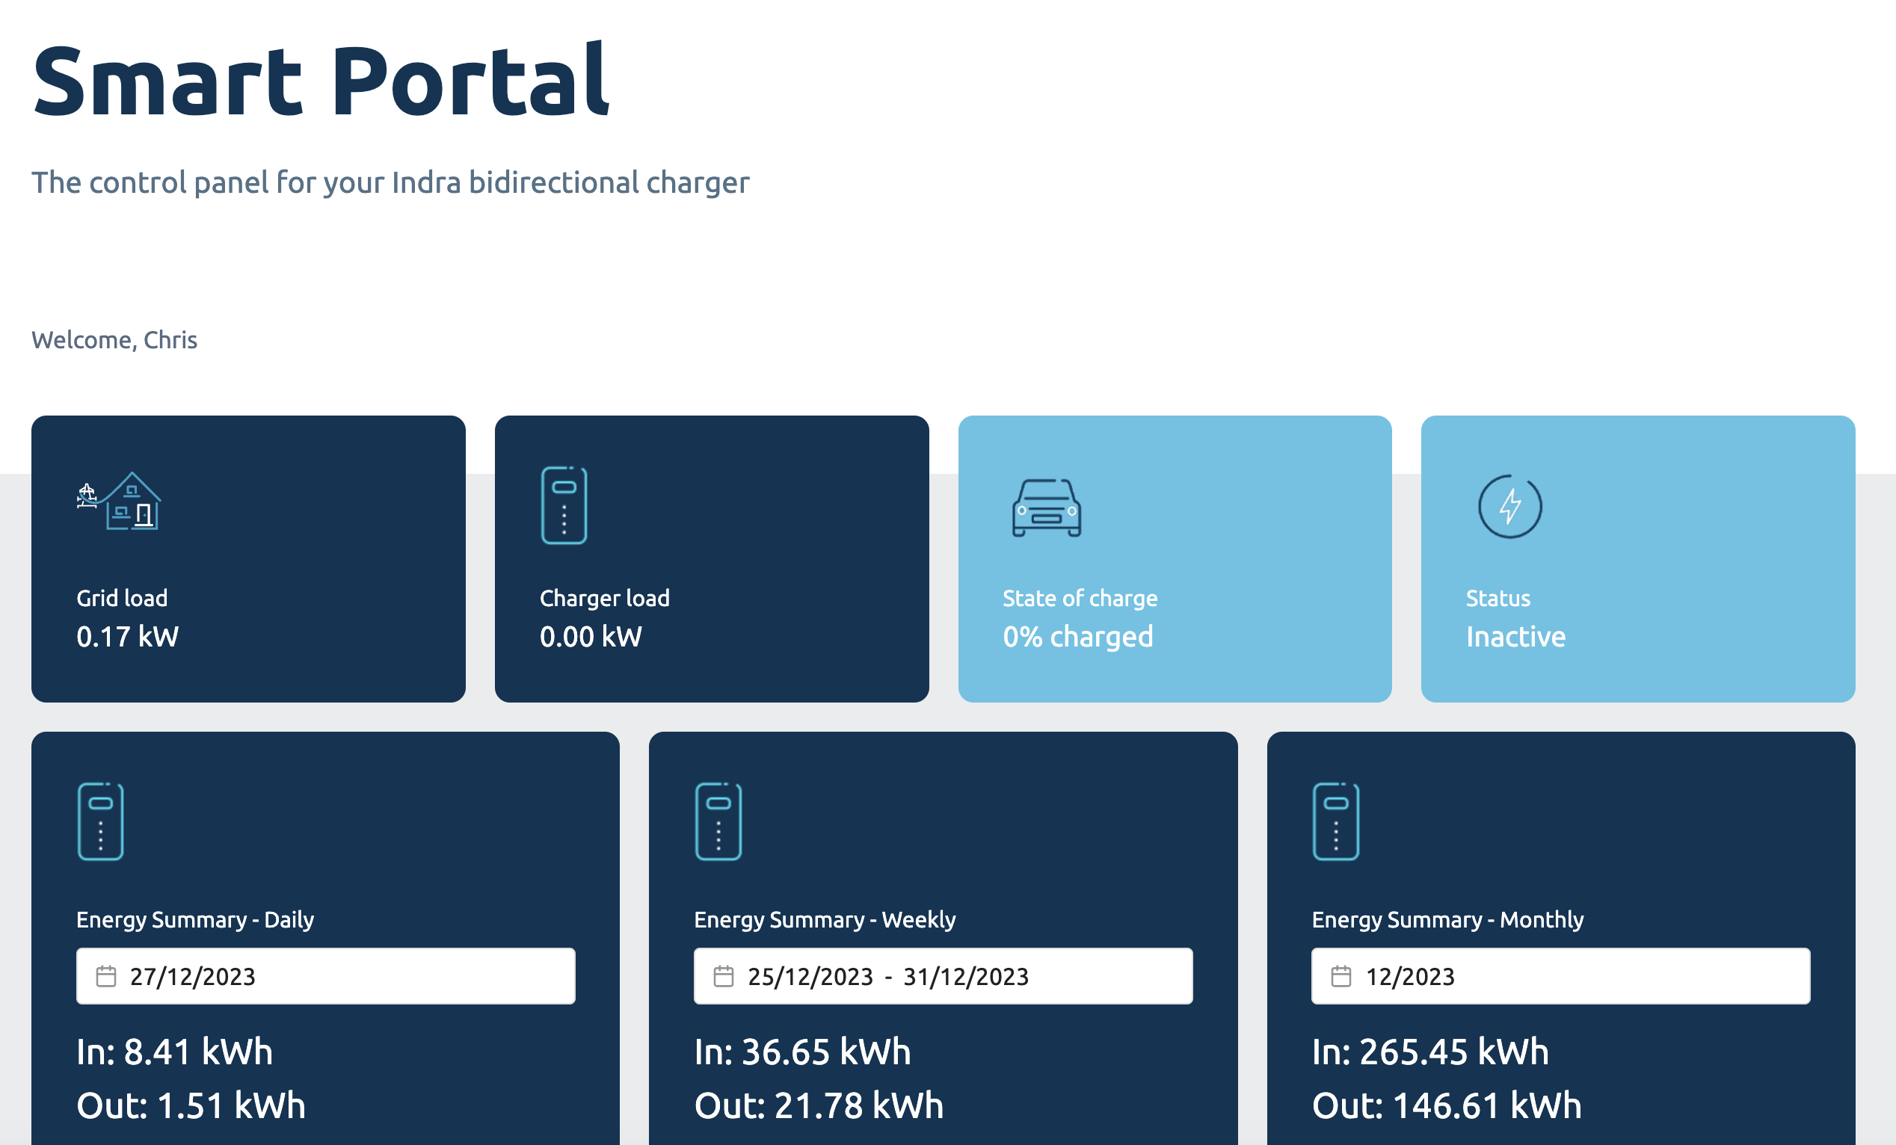Viewport: 1896px width, 1145px height.
Task: Open the weekly range picker 25/12/2023 - 31/12/2023
Action: (888, 975)
